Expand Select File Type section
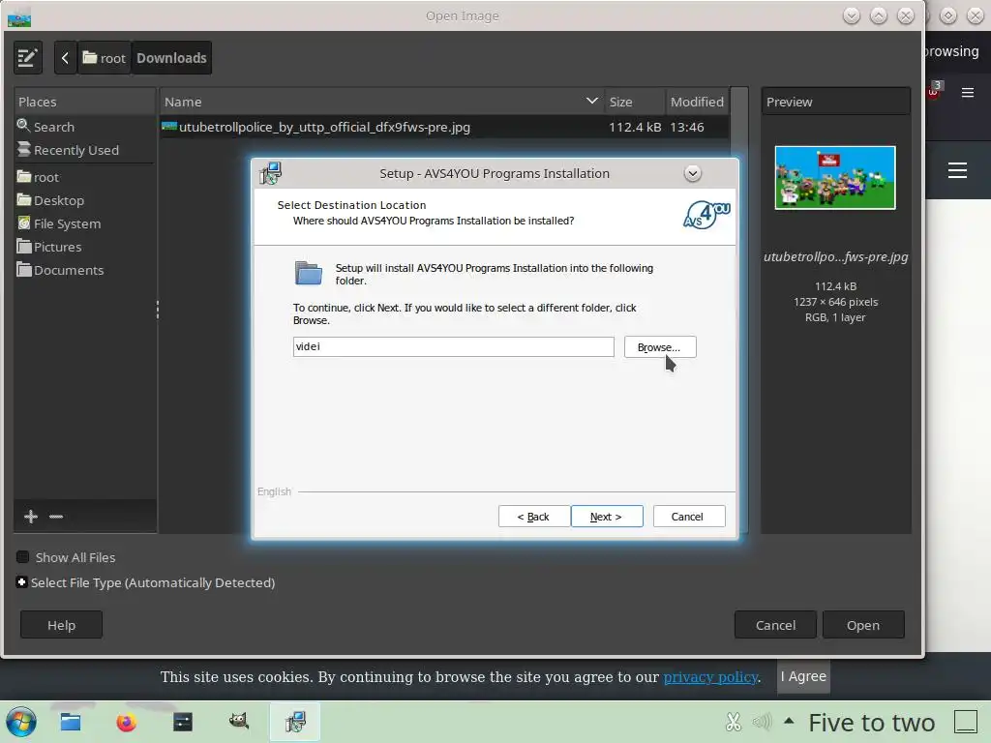 click(21, 582)
